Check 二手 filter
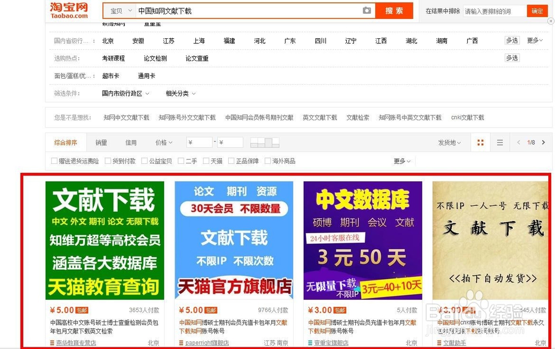This screenshot has width=555, height=349. pyautogui.click(x=181, y=161)
